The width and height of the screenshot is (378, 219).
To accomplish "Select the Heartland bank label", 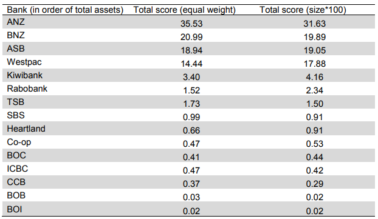I will point(26,129).
